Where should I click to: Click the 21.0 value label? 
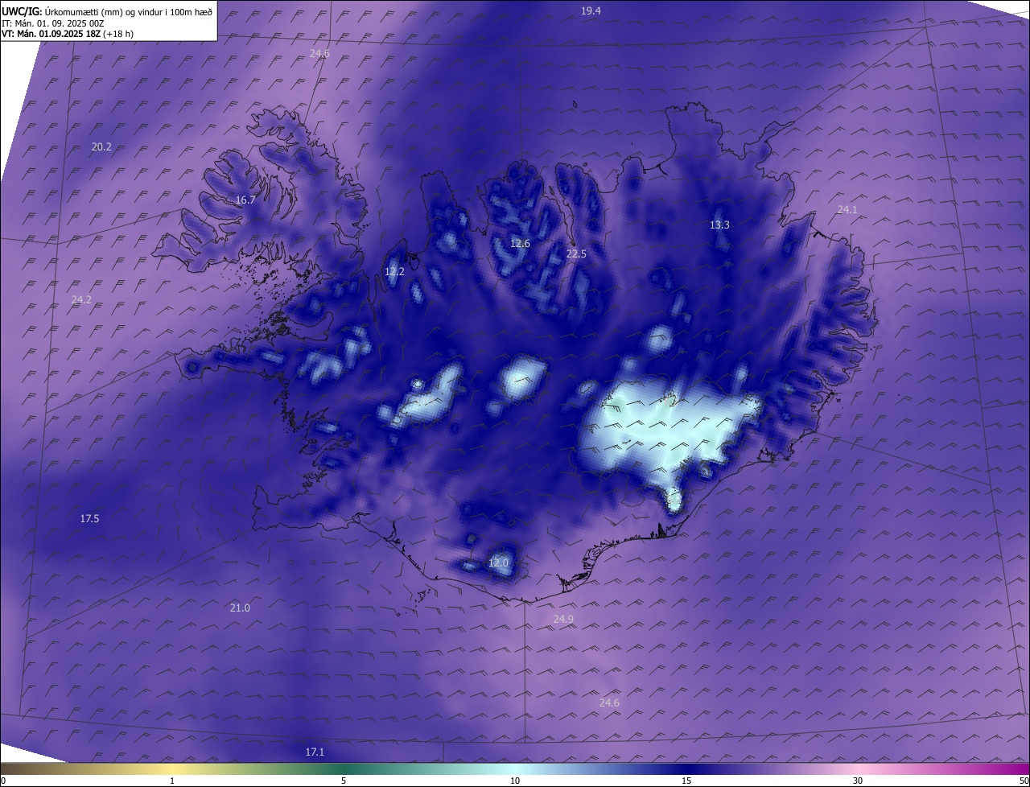coord(240,608)
